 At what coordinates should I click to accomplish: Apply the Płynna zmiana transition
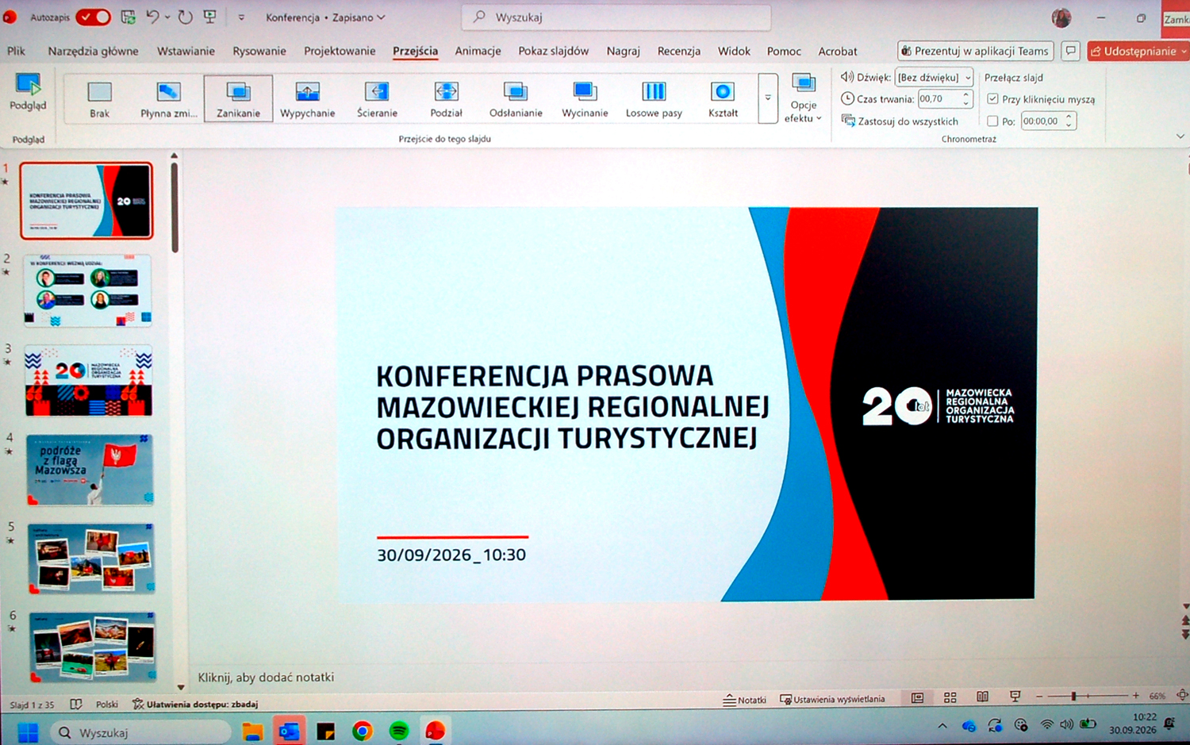click(169, 98)
